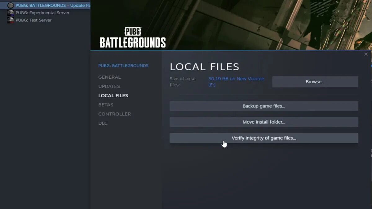Click Move install folder... button
This screenshot has width=372, height=209.
pyautogui.click(x=264, y=122)
